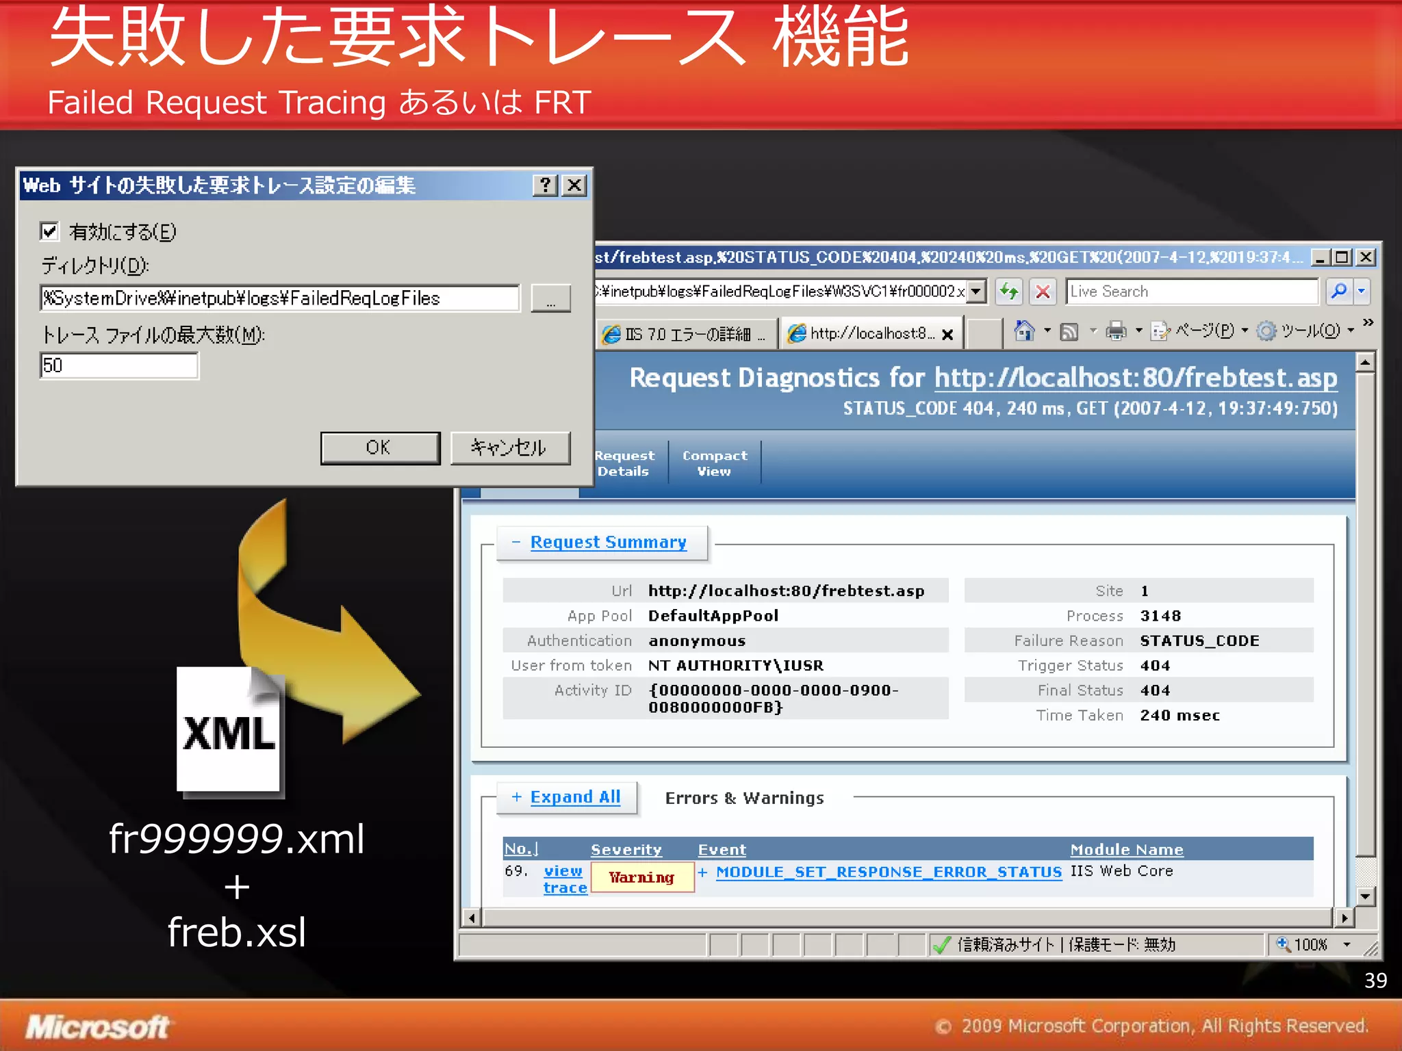Click the directory path input field

pos(280,298)
